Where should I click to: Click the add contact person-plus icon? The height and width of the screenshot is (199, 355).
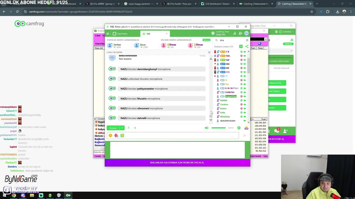[285, 131]
